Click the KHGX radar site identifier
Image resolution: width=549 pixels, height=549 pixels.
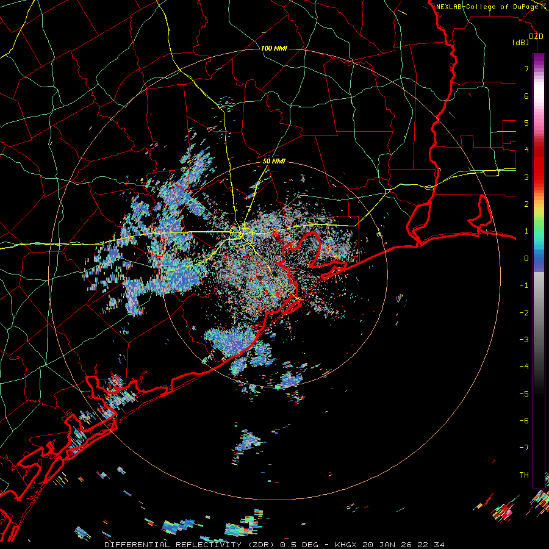pyautogui.click(x=346, y=545)
